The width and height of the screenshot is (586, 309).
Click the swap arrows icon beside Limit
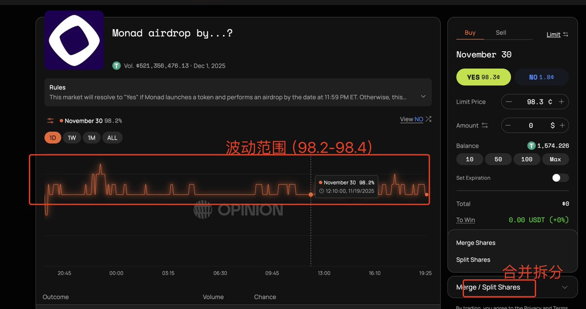[565, 34]
